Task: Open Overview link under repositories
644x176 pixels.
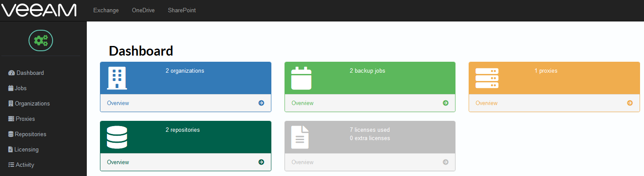Action: click(x=118, y=162)
